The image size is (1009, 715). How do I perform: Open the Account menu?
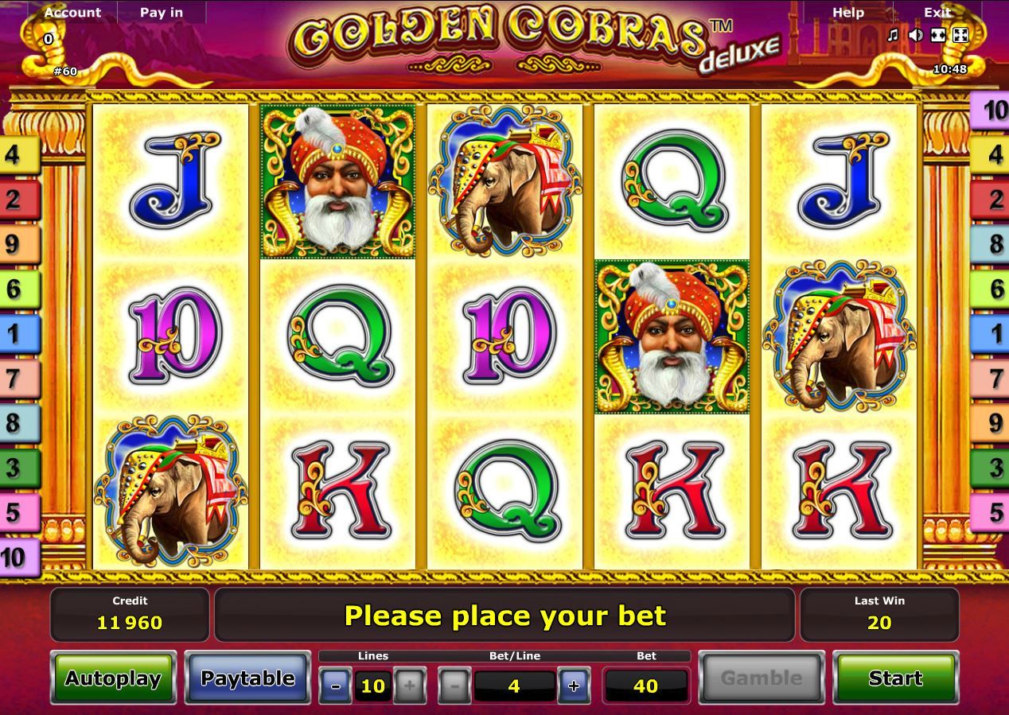pos(72,12)
